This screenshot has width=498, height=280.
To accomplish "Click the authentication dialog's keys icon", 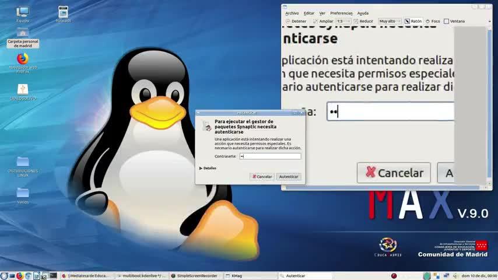I will pyautogui.click(x=207, y=126).
